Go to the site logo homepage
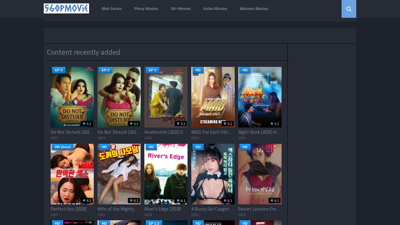400x225 pixels. (66, 8)
